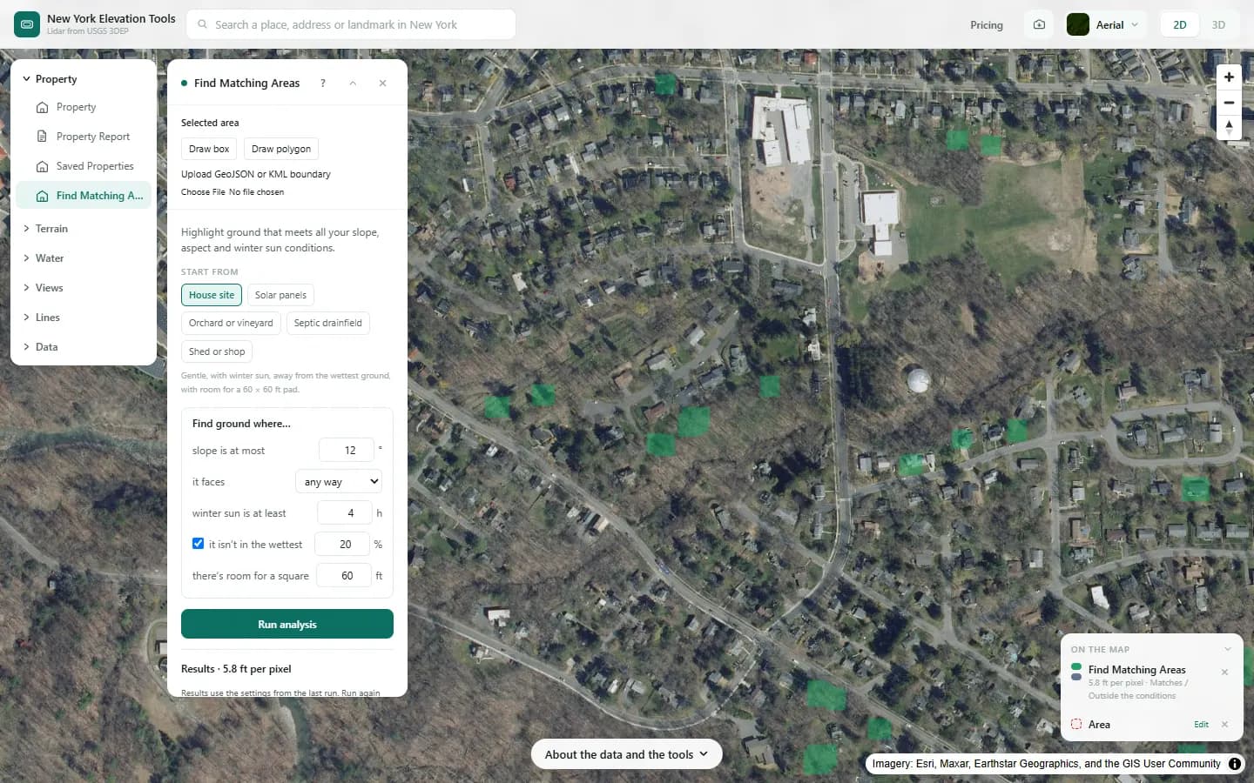Viewport: 1254px width, 783px height.
Task: Open the Property item under Property
Action: [84, 107]
